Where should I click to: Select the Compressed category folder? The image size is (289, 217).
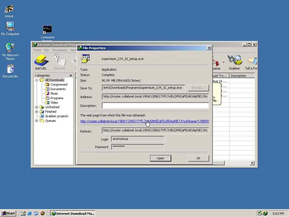(x=56, y=84)
